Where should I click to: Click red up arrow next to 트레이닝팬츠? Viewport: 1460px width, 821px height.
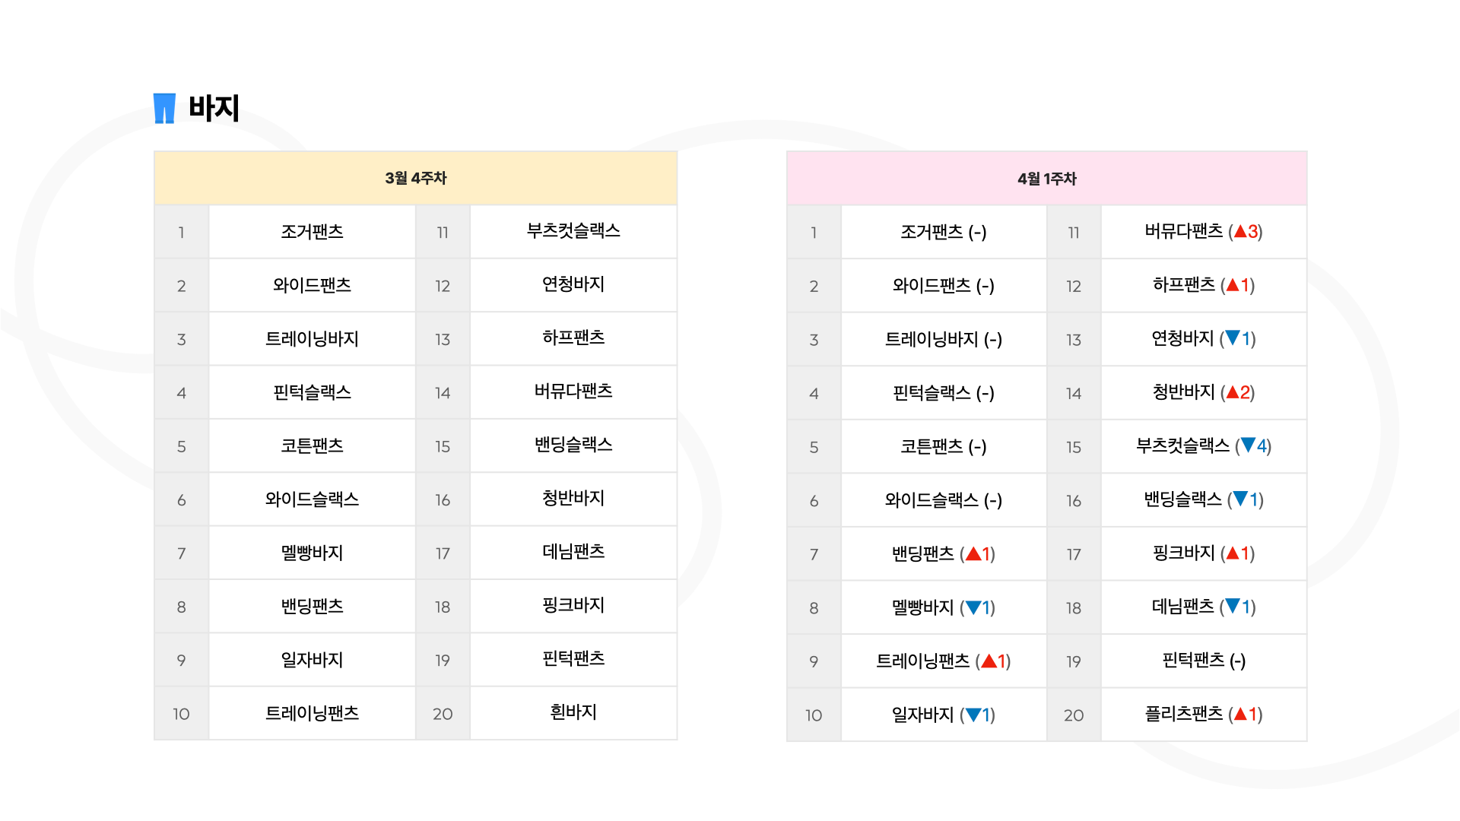(989, 661)
